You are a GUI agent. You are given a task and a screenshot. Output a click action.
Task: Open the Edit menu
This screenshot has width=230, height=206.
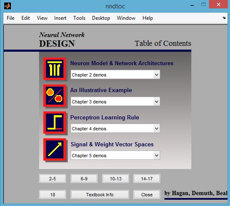26,18
